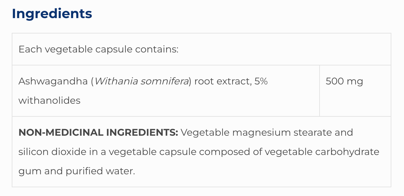404x196 pixels.
Task: Click the word 'Vegetable' after the bold label
Action: 205,133
